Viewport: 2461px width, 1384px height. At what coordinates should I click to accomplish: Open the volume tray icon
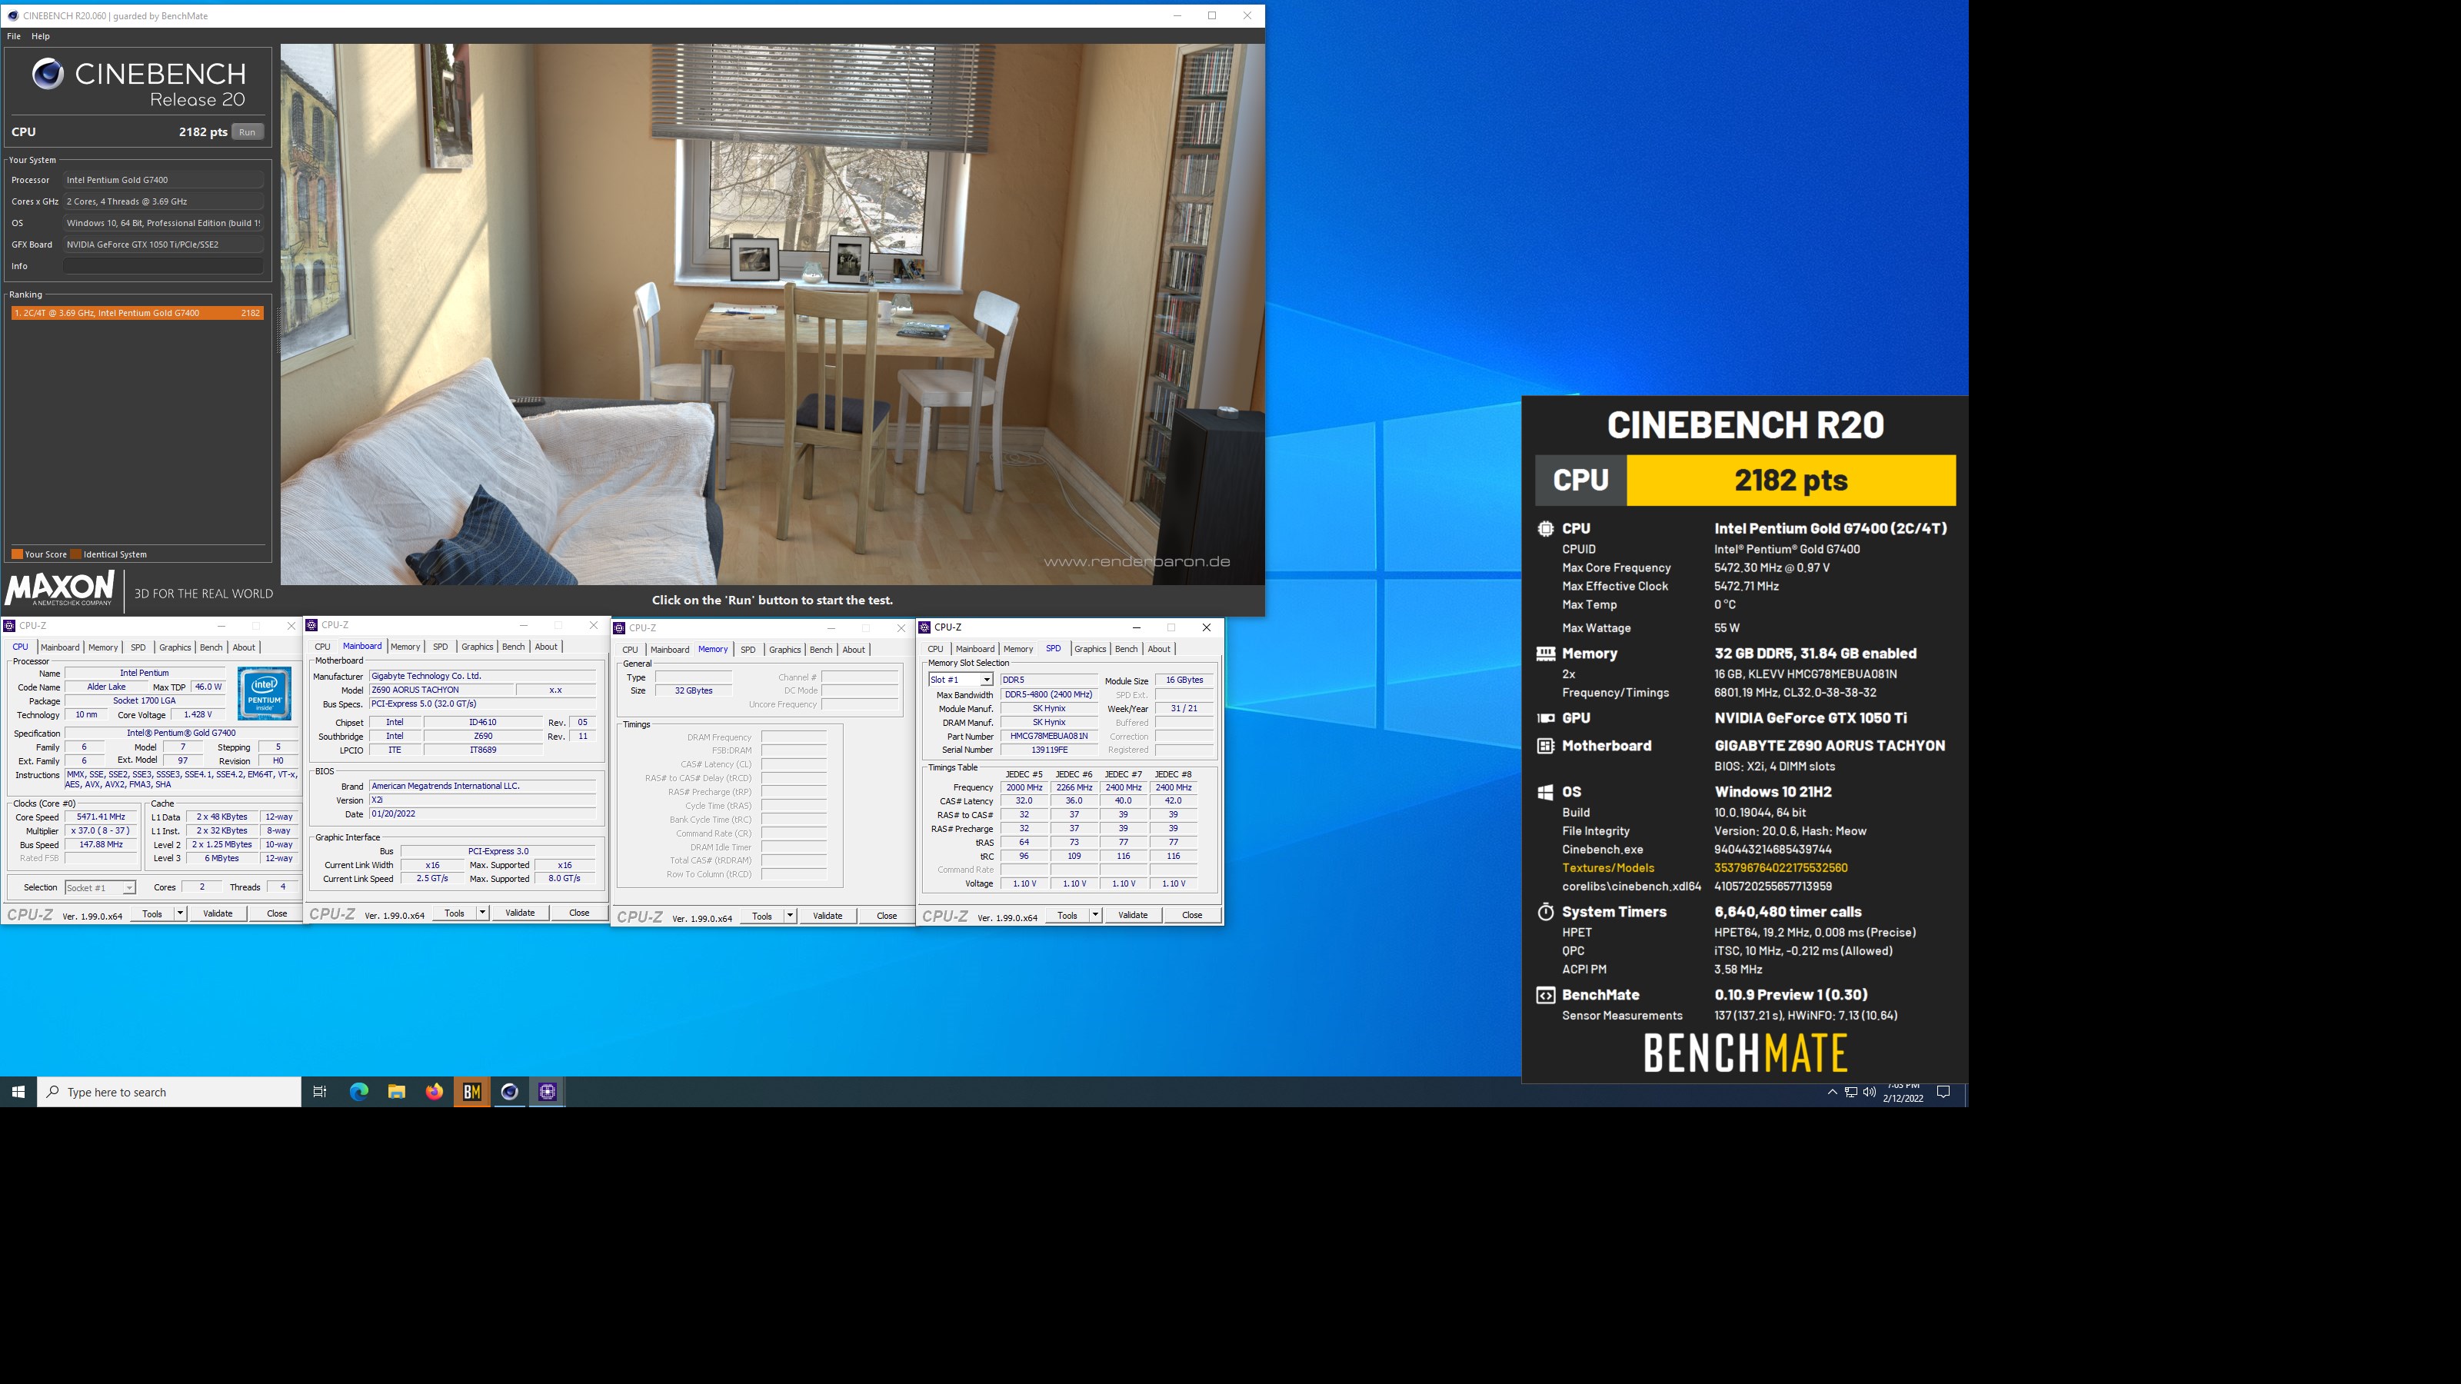(x=1869, y=1092)
